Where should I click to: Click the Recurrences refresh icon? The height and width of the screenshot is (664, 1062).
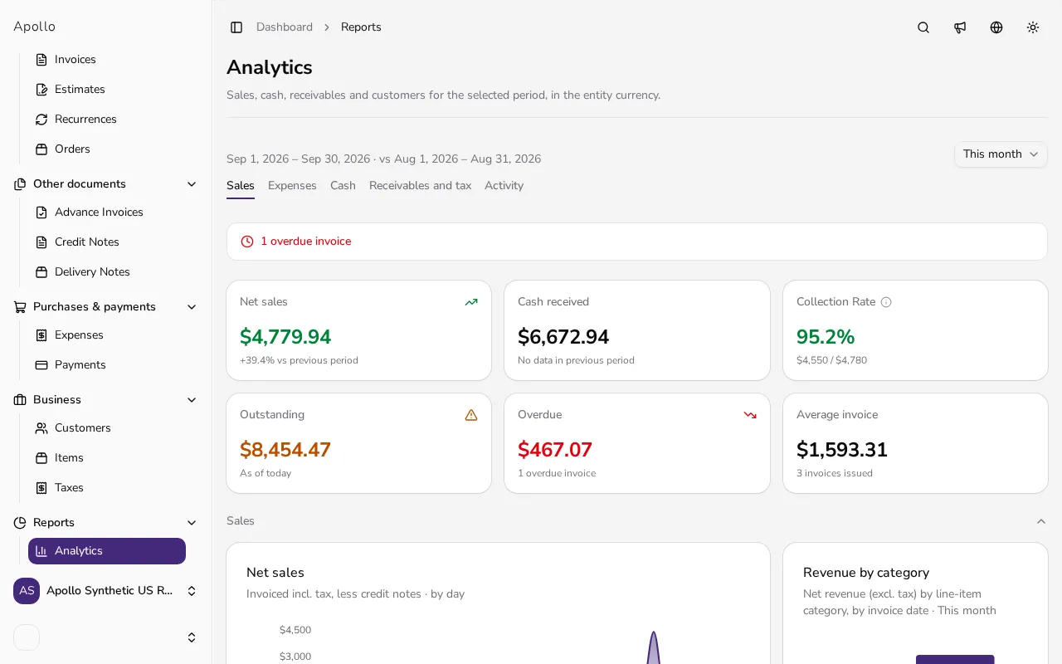41,120
